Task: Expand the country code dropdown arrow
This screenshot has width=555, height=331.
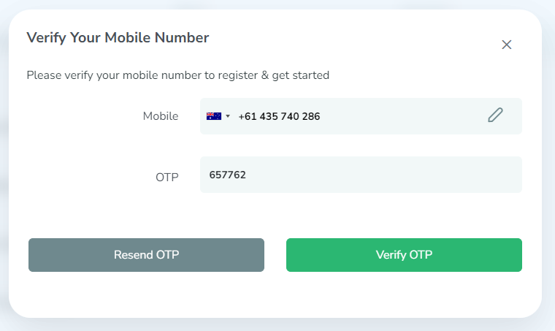Action: click(228, 116)
